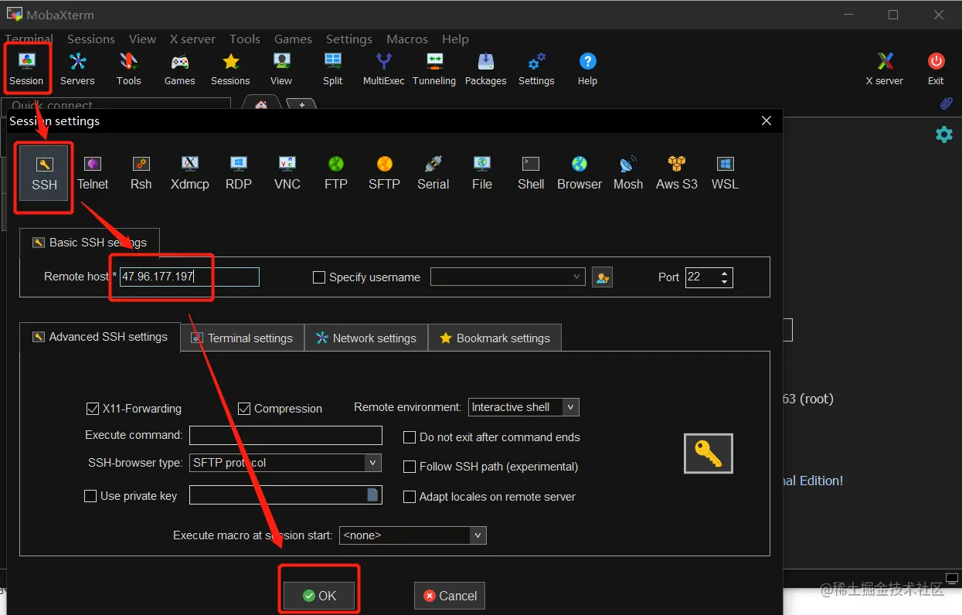Select the Shell session type

click(531, 173)
